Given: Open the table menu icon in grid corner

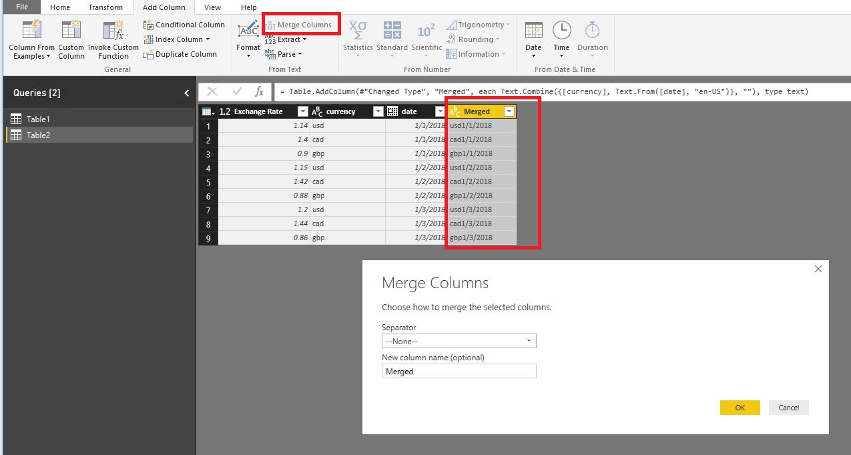Looking at the screenshot, I should coord(208,111).
